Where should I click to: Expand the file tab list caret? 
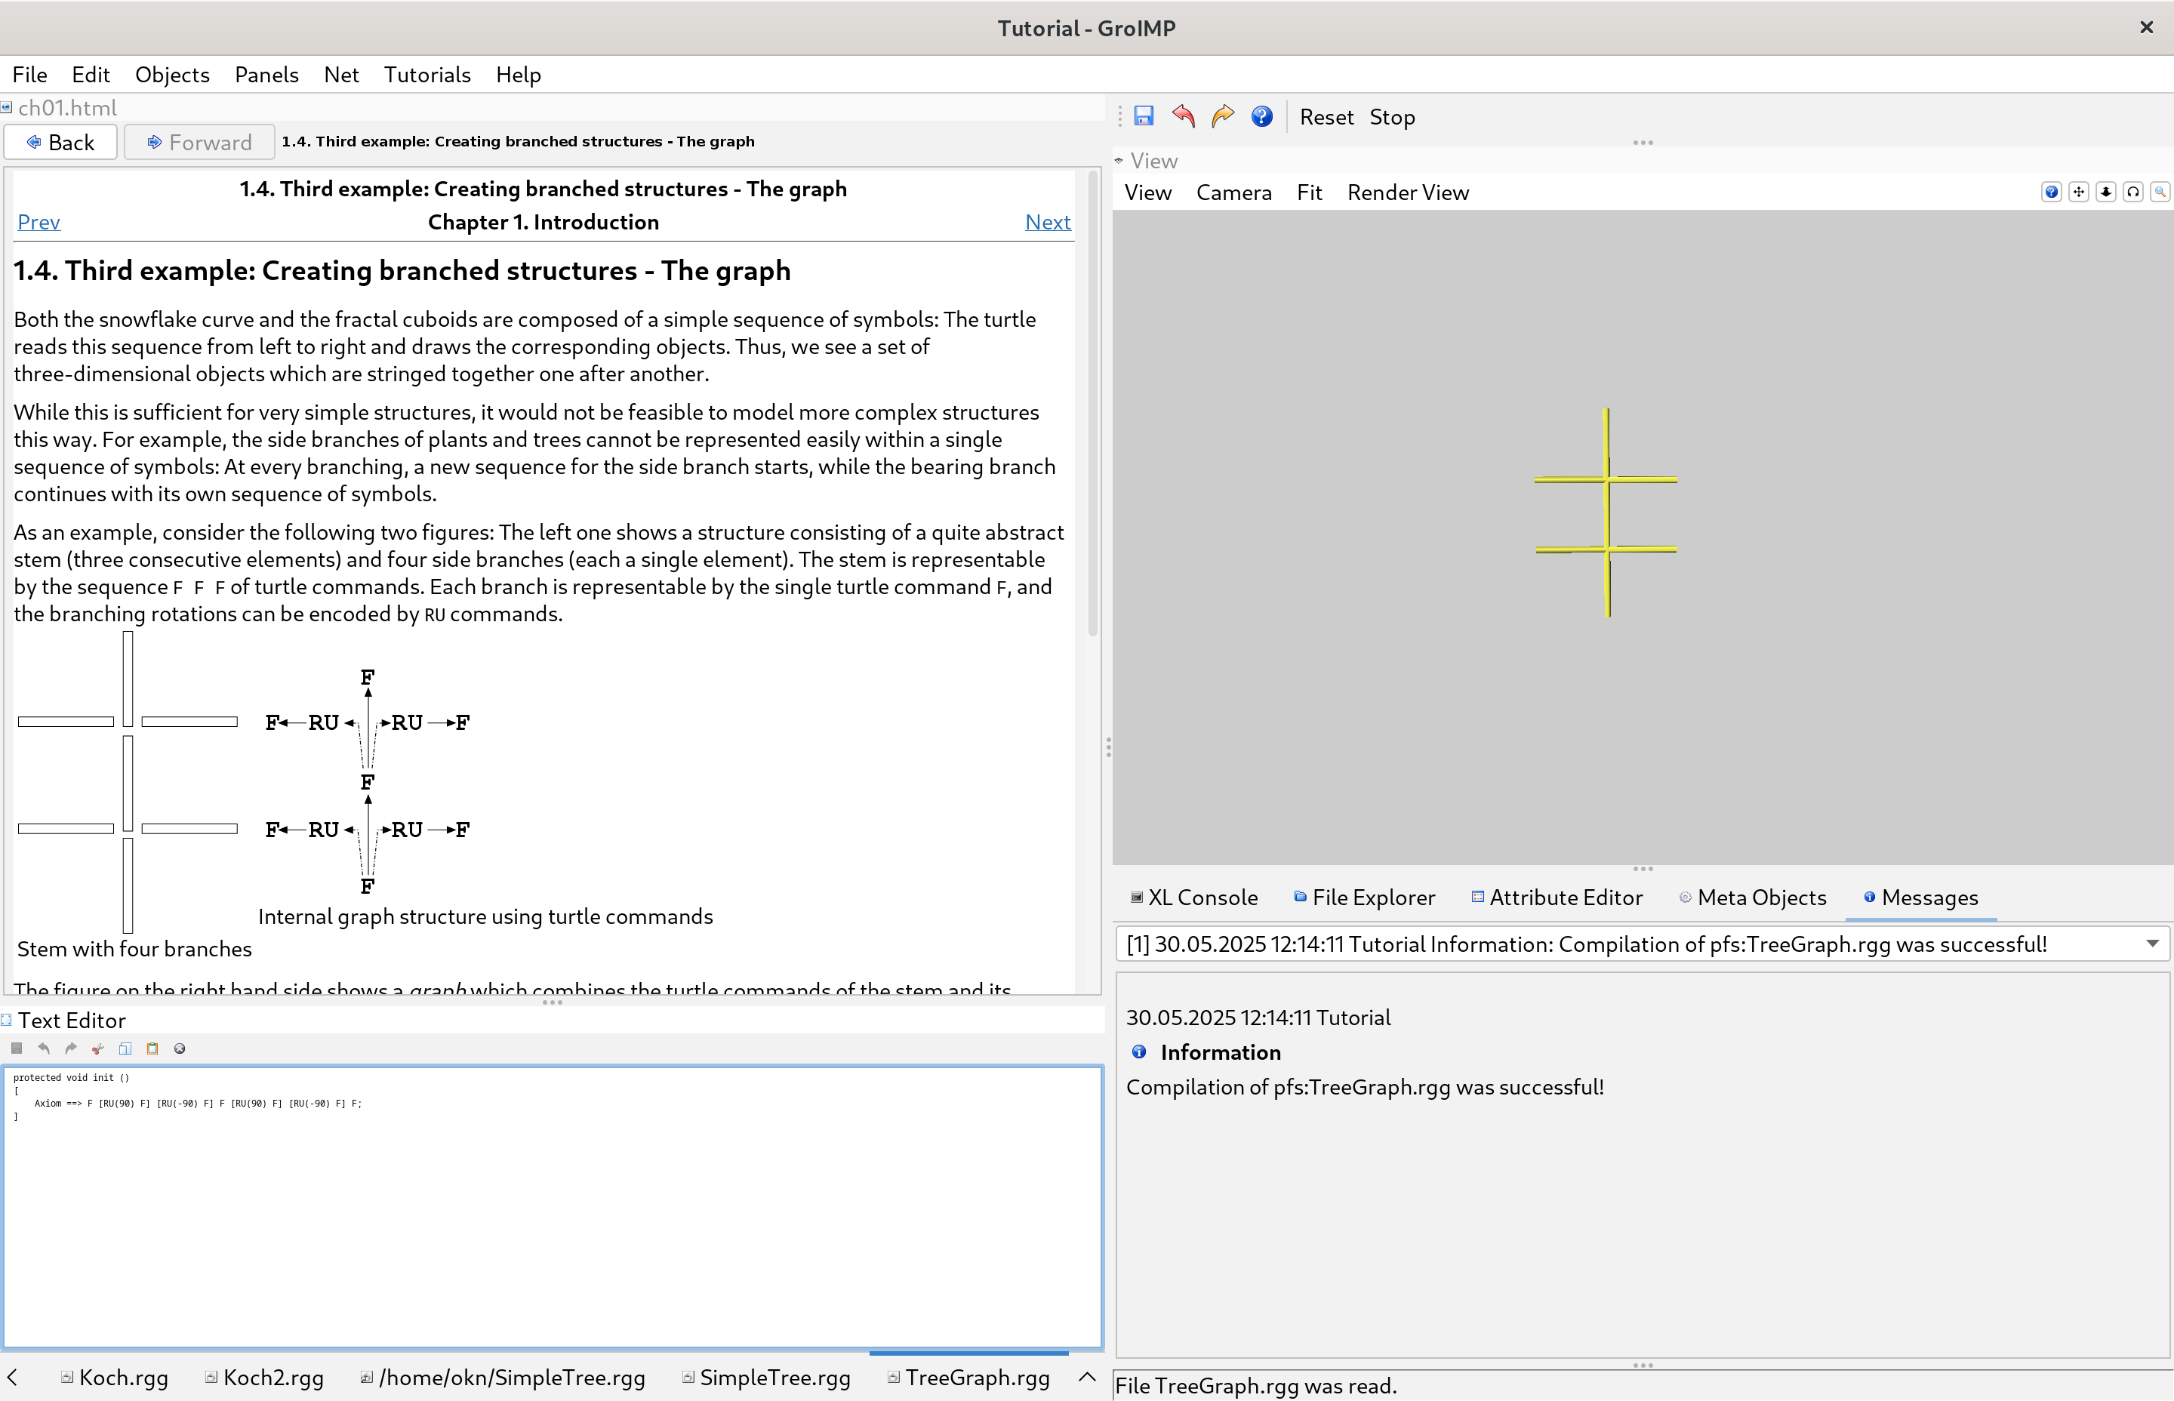pyautogui.click(x=1087, y=1378)
